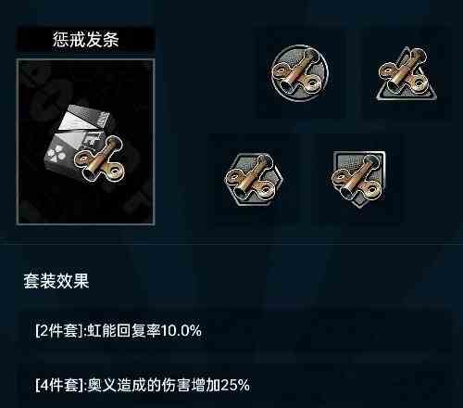Viewport: 463px width, 408px height.
Task: Select the [4件套] set bonus tag
Action: point(60,386)
